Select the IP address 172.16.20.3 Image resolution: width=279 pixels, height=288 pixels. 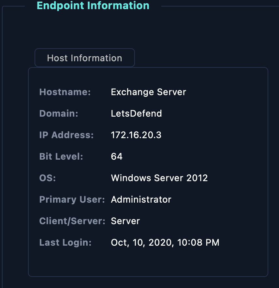(x=136, y=135)
